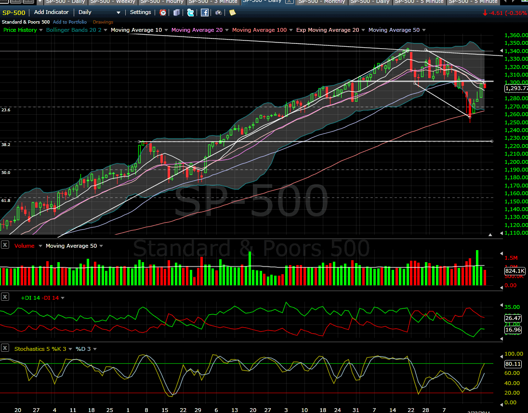Click the Add to Portfolio link
The width and height of the screenshot is (528, 413).
point(70,22)
